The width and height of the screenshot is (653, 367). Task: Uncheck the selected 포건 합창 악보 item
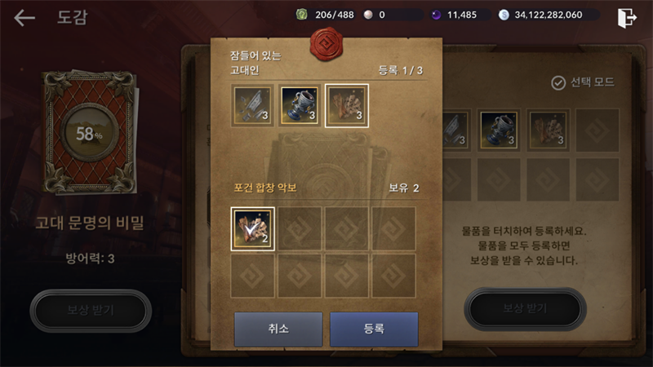(x=252, y=228)
